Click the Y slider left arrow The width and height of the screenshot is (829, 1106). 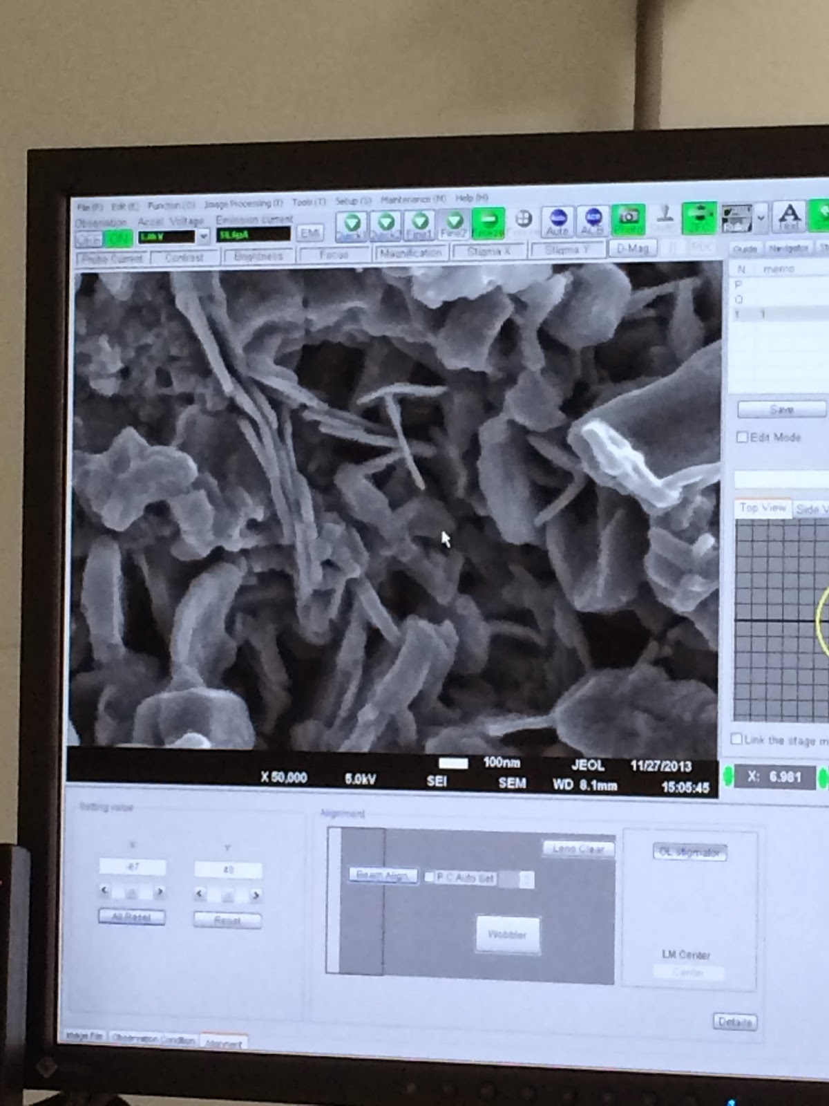click(200, 893)
